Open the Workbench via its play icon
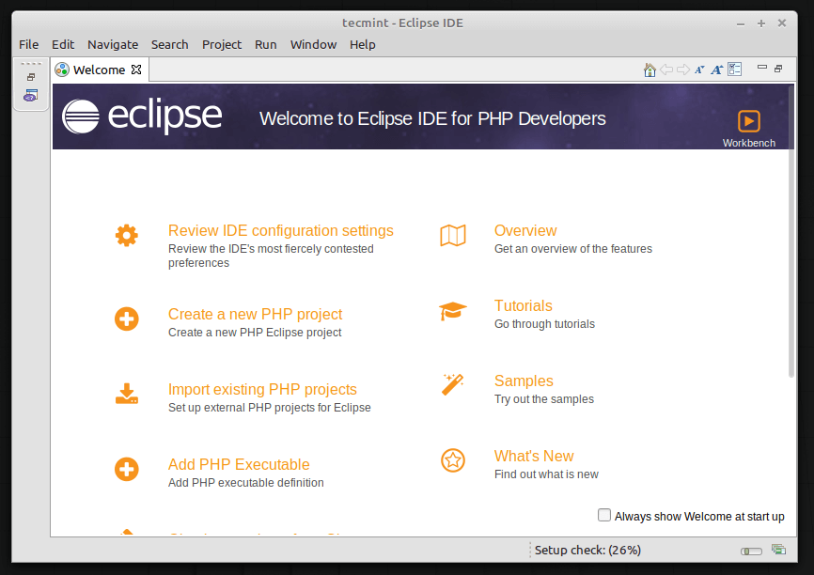Screen dimensions: 814x575 [749, 121]
